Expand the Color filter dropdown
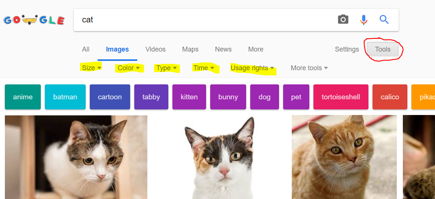The image size is (435, 199). [x=129, y=68]
